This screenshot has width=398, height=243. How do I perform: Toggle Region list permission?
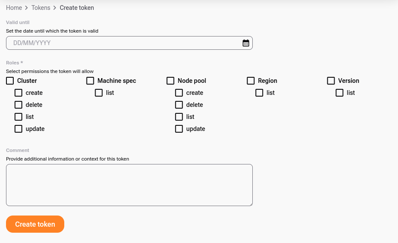(x=259, y=93)
